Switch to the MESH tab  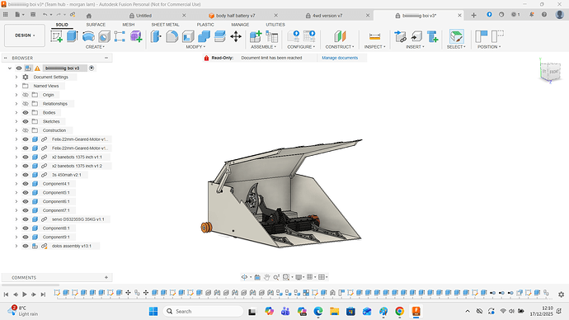(129, 25)
